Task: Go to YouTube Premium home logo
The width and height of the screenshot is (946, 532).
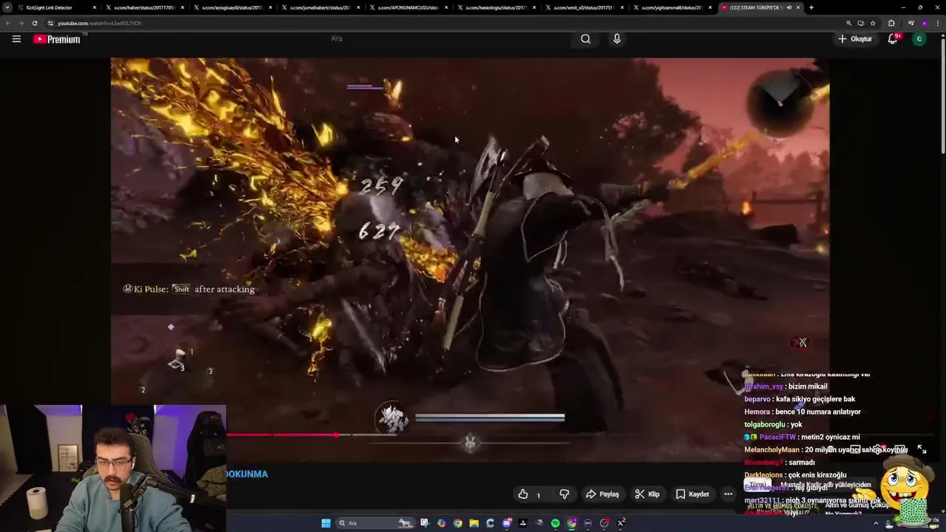Action: [57, 39]
